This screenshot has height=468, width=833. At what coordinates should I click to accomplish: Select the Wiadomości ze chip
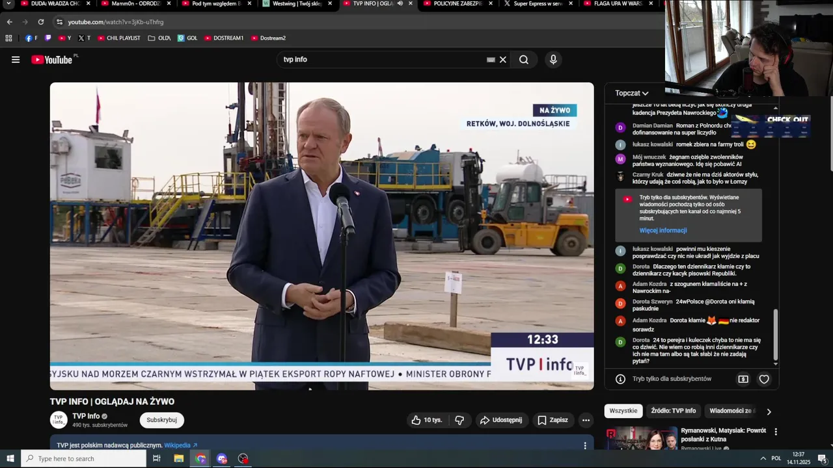(732, 411)
